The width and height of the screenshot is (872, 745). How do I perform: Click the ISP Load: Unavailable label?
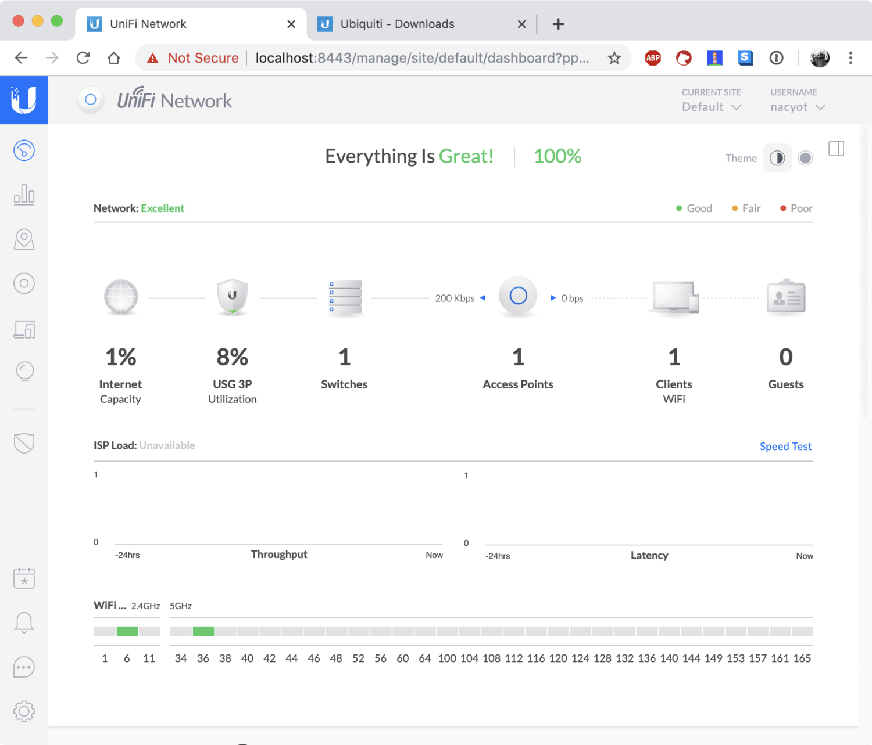click(144, 445)
